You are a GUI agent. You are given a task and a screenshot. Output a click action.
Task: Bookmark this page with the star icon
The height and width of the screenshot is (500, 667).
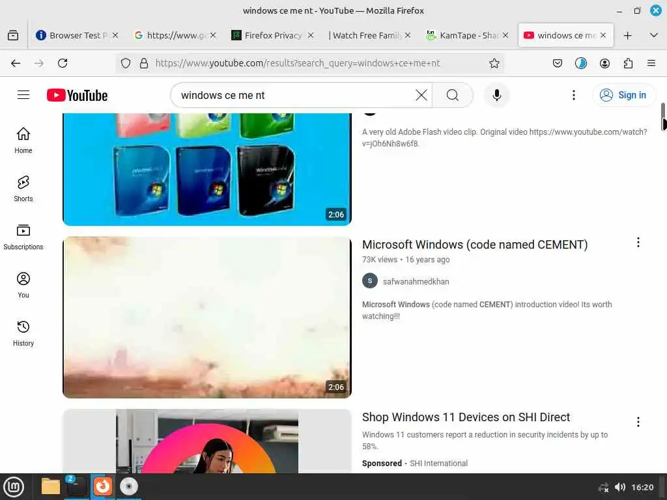point(494,63)
